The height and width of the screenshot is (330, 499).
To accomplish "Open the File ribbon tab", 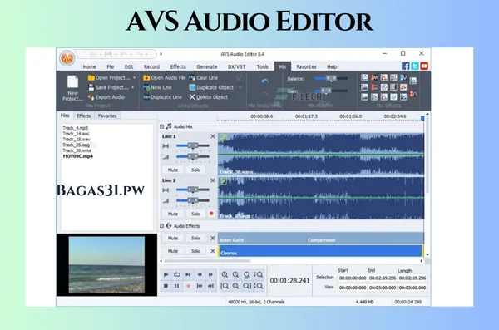I will 110,66.
